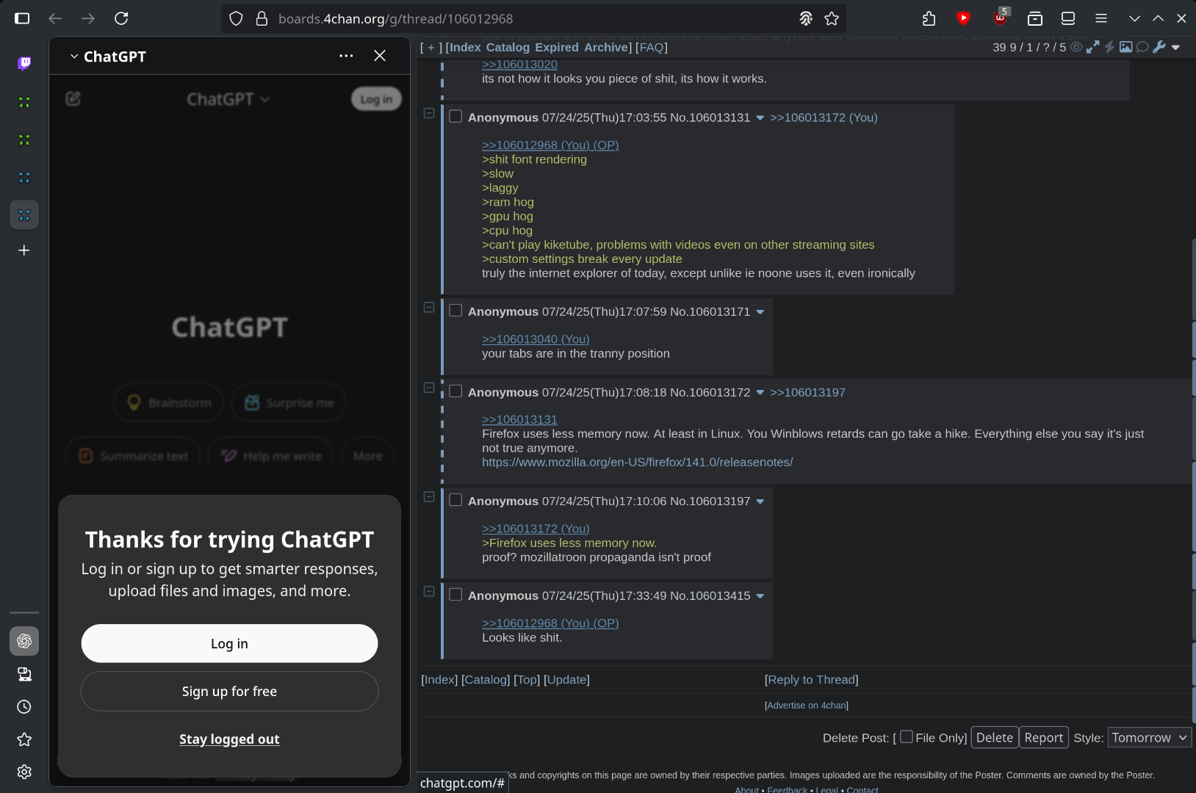Add a new sidebar panel with plus icon

point(24,250)
